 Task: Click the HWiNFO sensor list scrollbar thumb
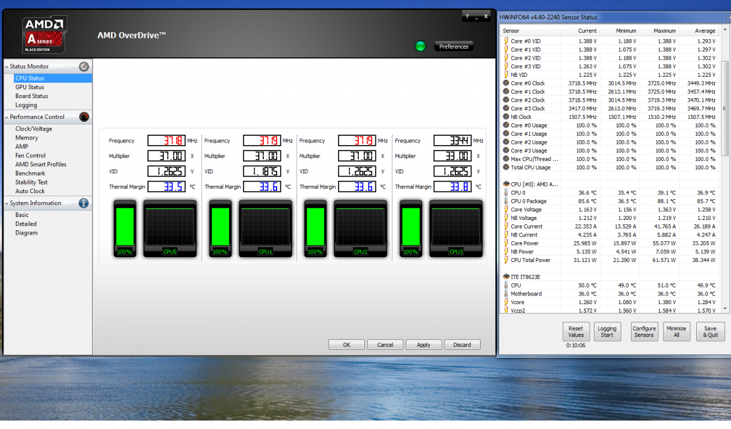coord(724,108)
